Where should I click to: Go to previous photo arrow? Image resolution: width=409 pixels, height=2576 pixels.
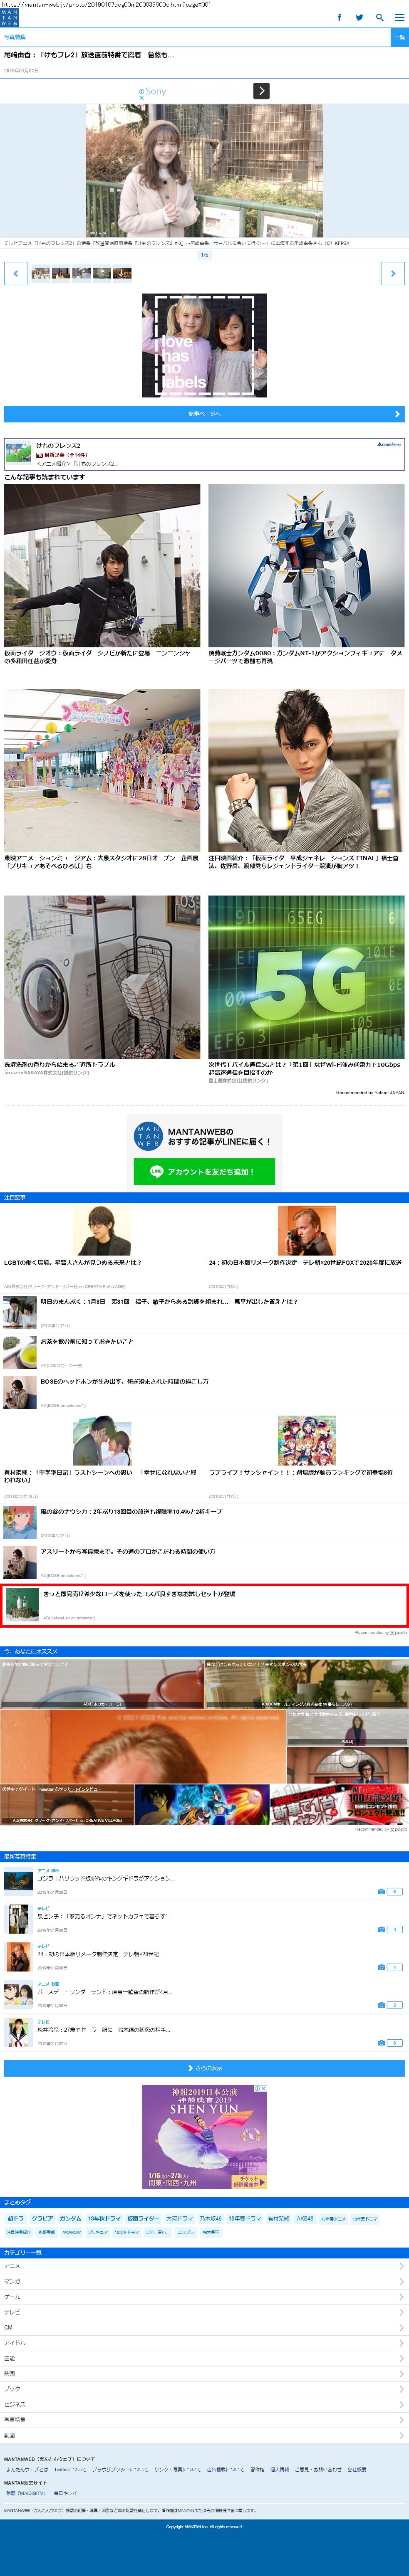(x=15, y=273)
